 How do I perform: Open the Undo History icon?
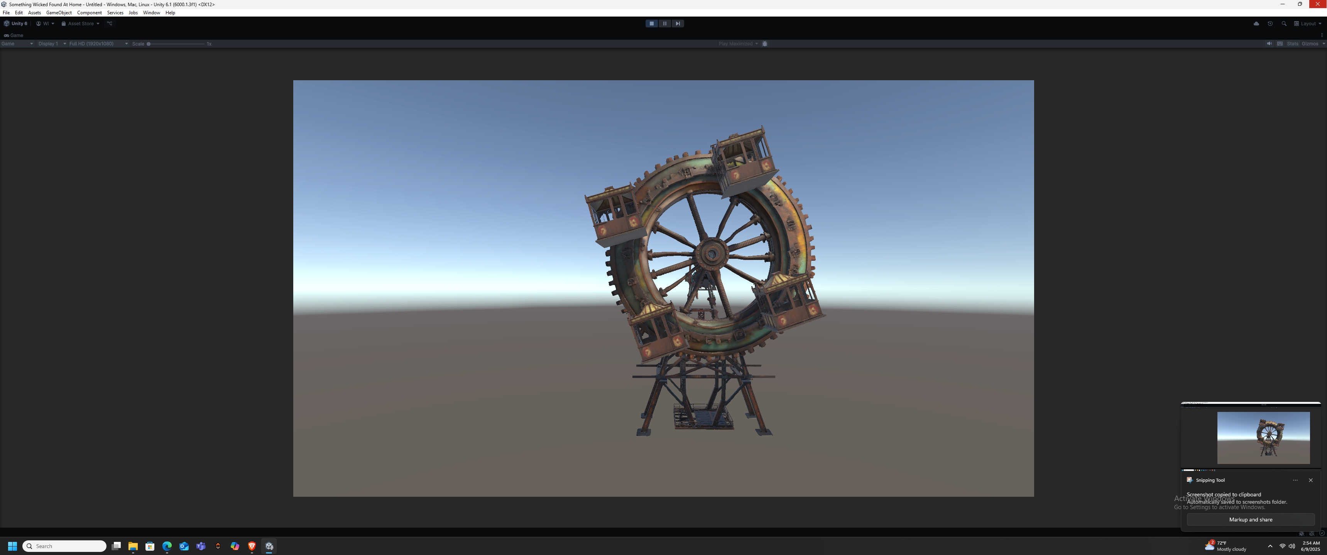[1270, 24]
